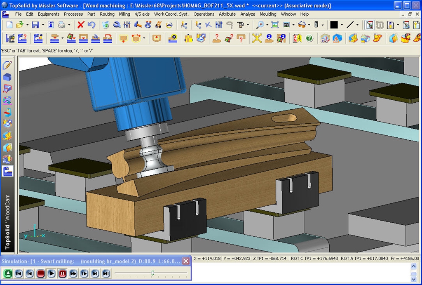
Task: Expand the black color swatch dropdown arrow
Action: click(x=342, y=25)
